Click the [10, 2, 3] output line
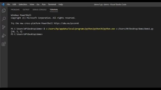This screenshot has height=90, width=161. (x=17, y=31)
